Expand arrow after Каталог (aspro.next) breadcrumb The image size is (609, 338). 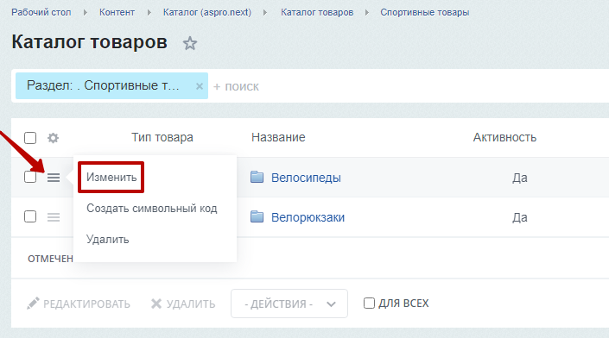[x=265, y=13]
